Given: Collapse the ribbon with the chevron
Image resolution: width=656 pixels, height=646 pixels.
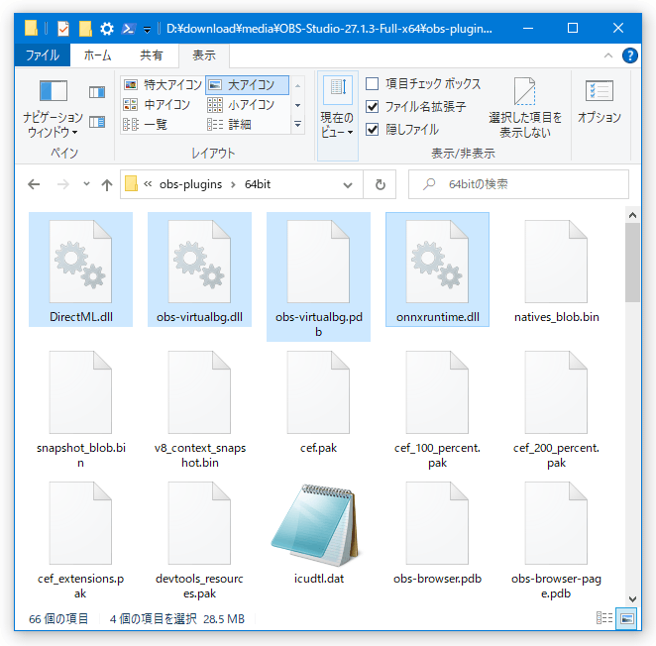Looking at the screenshot, I should [x=607, y=55].
